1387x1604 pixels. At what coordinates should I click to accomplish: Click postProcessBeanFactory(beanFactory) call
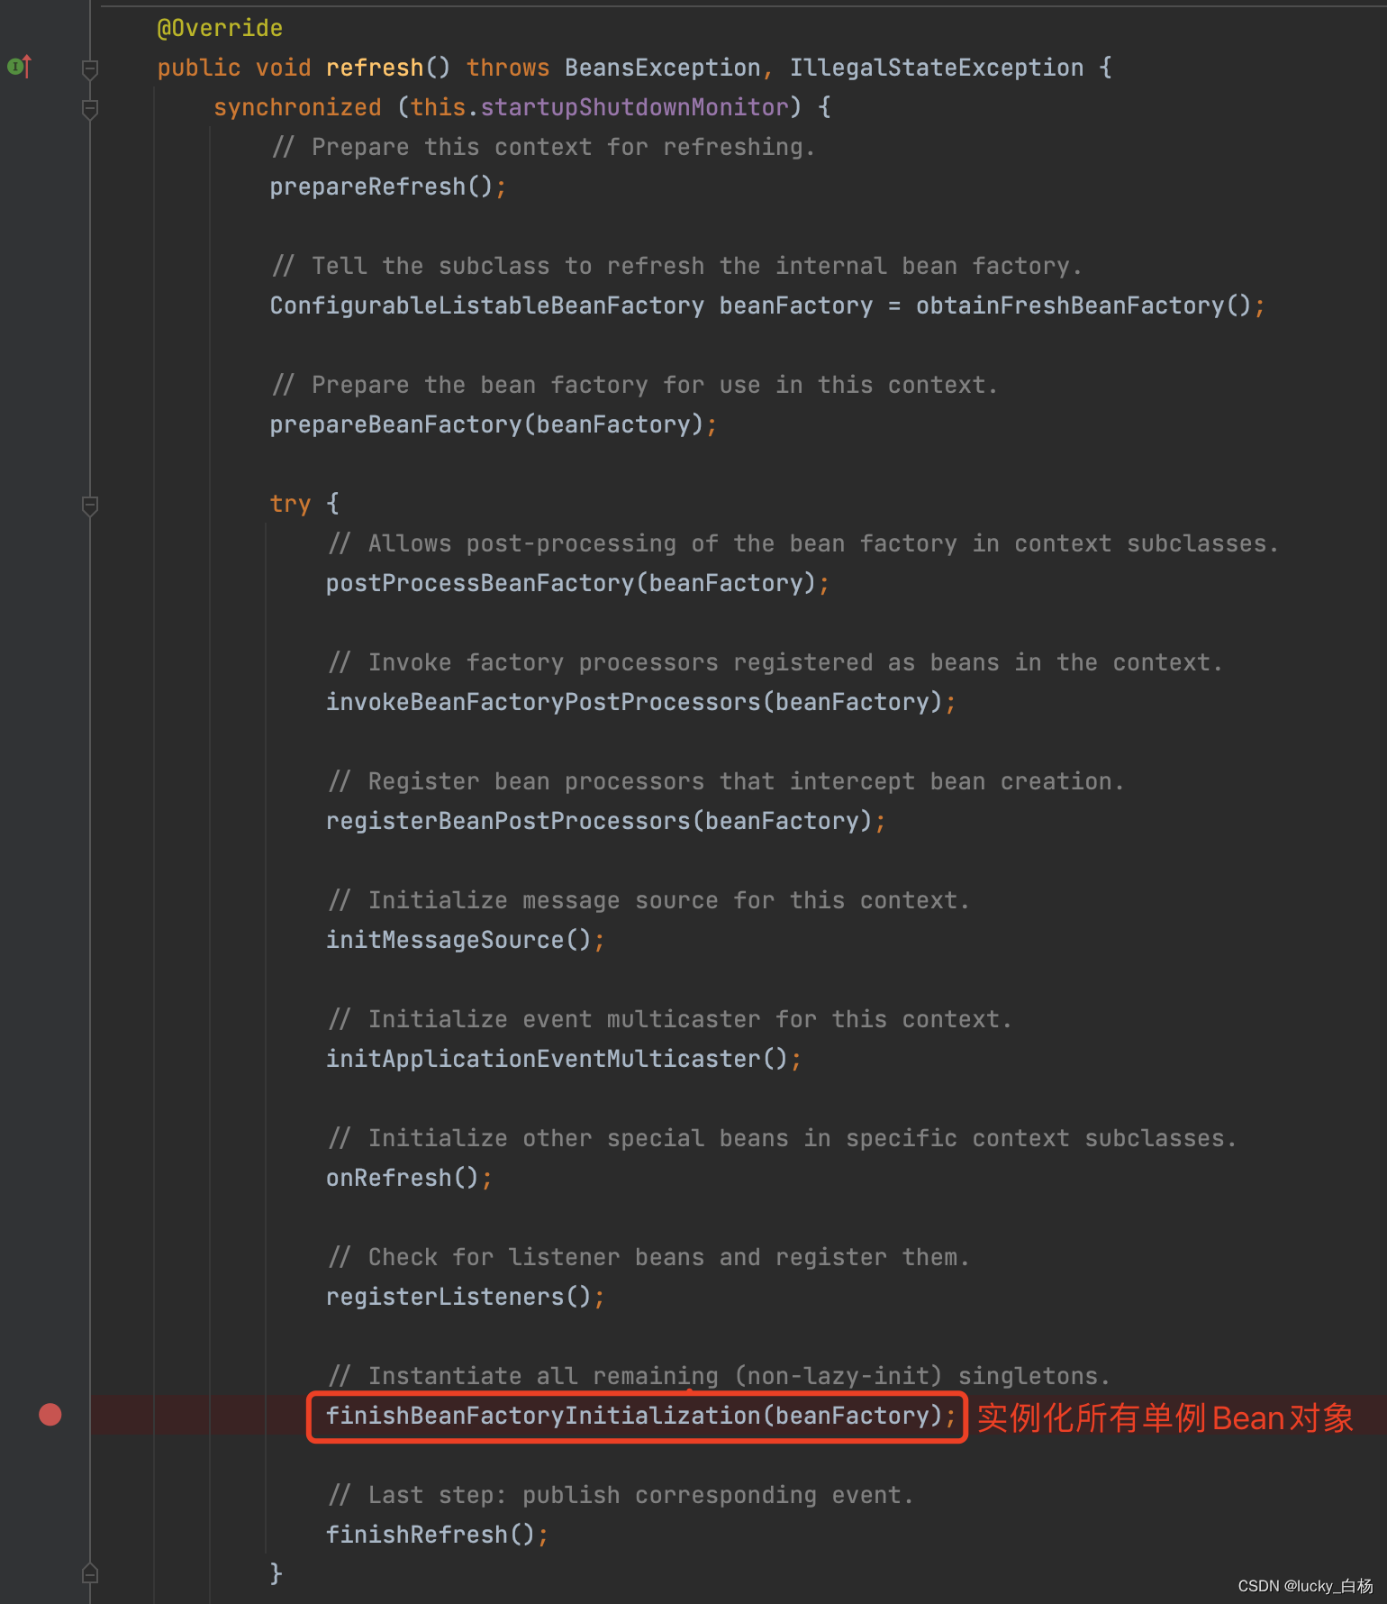pos(571,583)
